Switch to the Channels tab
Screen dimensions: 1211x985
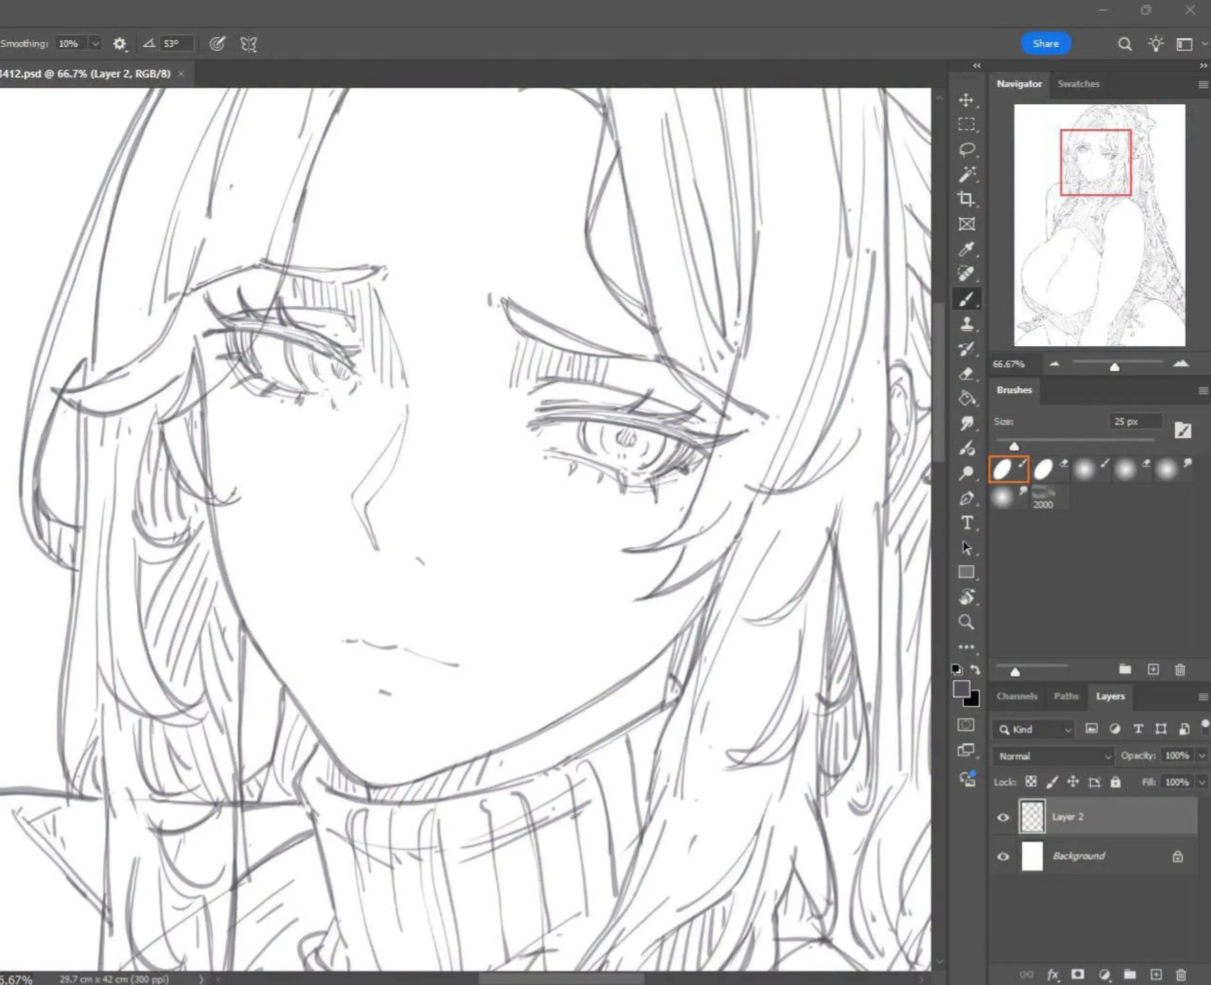pyautogui.click(x=1017, y=696)
